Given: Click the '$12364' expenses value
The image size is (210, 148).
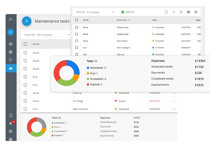Looking at the screenshot, I should pos(200,61).
